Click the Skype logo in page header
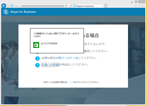 pyautogui.click(x=6, y=12)
